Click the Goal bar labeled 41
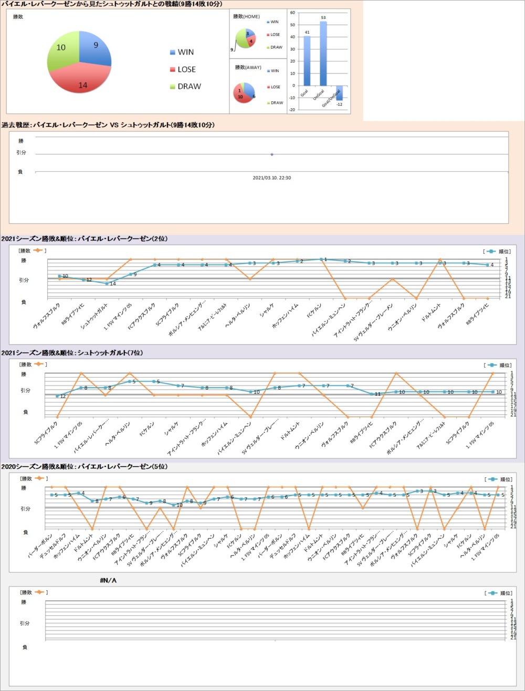The width and height of the screenshot is (525, 691). coord(307,60)
